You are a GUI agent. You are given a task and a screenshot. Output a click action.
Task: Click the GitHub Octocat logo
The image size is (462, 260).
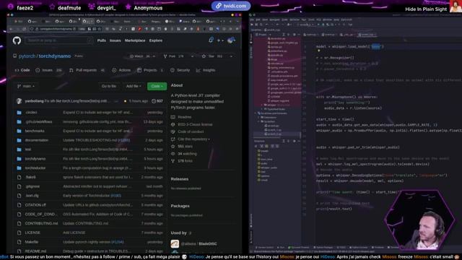click(17, 40)
